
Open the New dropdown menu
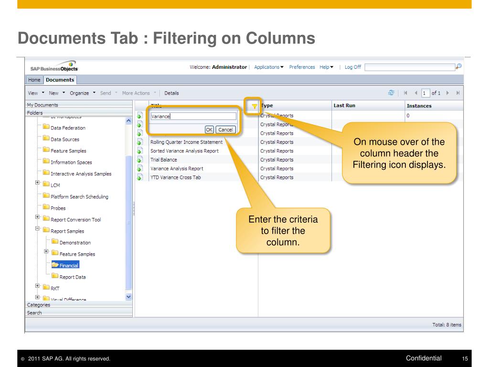tap(57, 93)
